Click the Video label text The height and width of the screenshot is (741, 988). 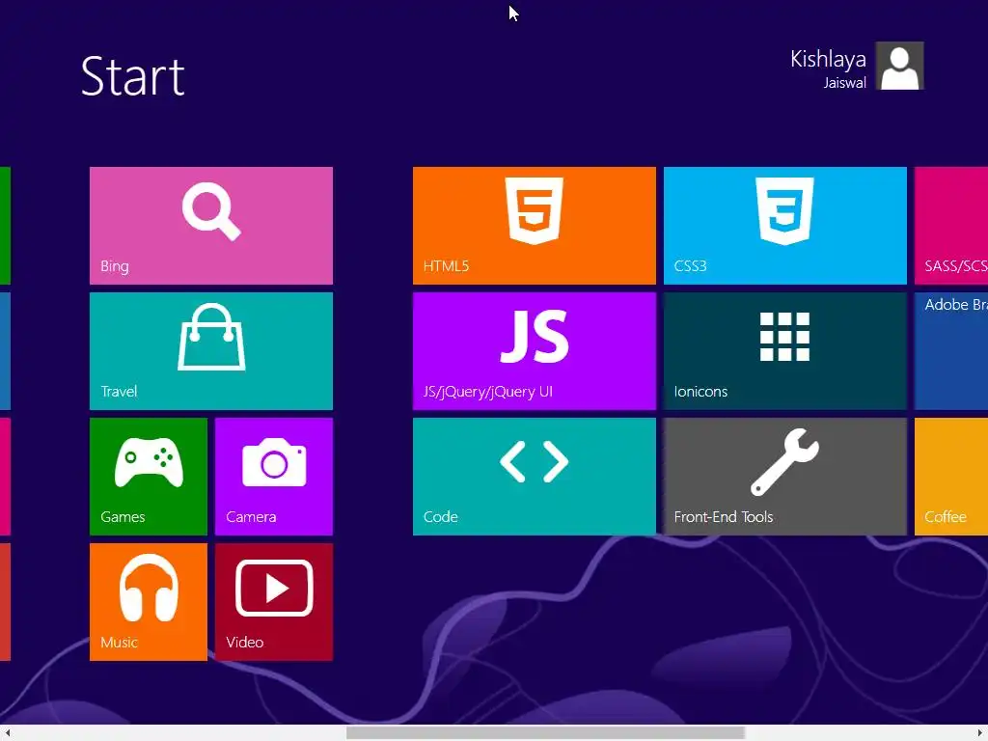tap(244, 642)
